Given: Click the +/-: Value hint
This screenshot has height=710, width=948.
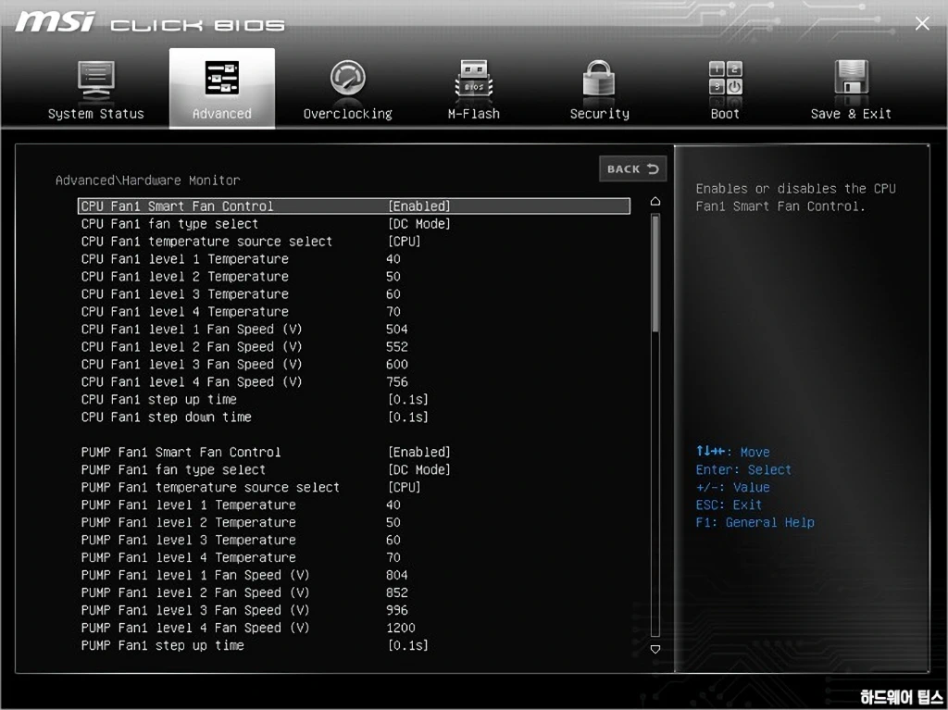Looking at the screenshot, I should [x=732, y=488].
